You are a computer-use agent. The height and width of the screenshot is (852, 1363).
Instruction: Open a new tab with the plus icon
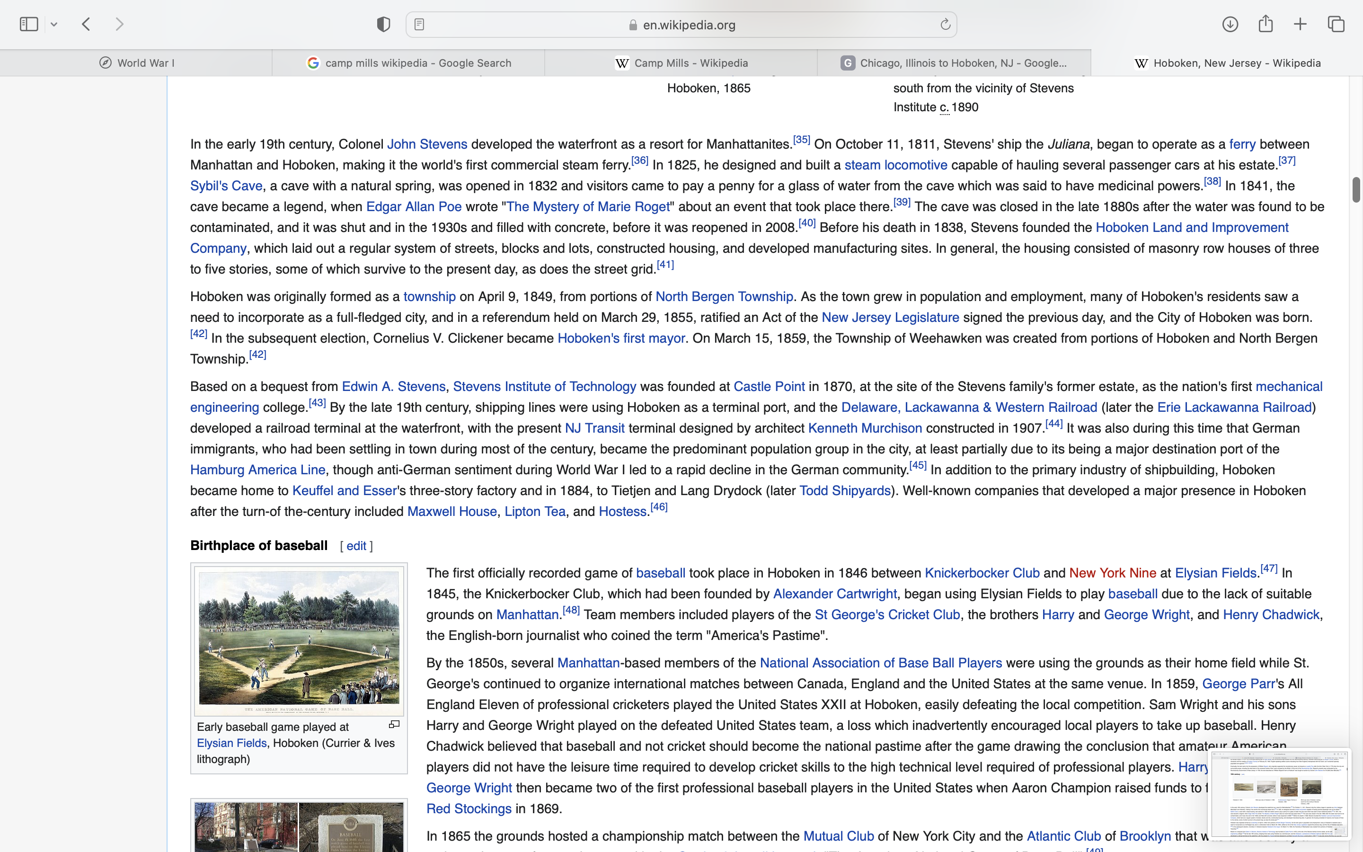[1301, 24]
